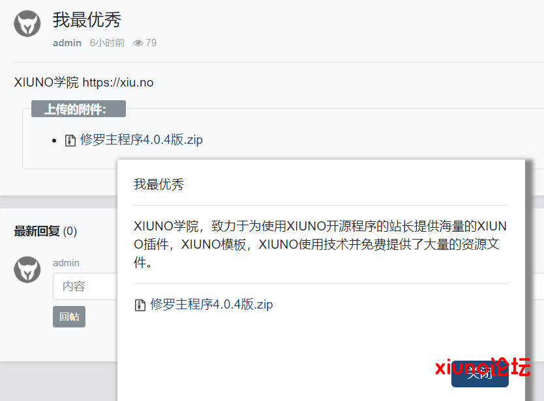The height and width of the screenshot is (401, 544).
Task: Click the zip file icon inside the popup dialog
Action: 140,305
